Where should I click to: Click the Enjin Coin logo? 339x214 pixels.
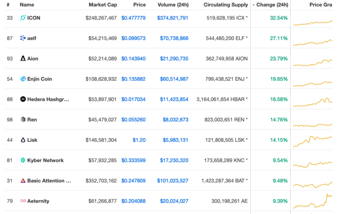[23, 79]
